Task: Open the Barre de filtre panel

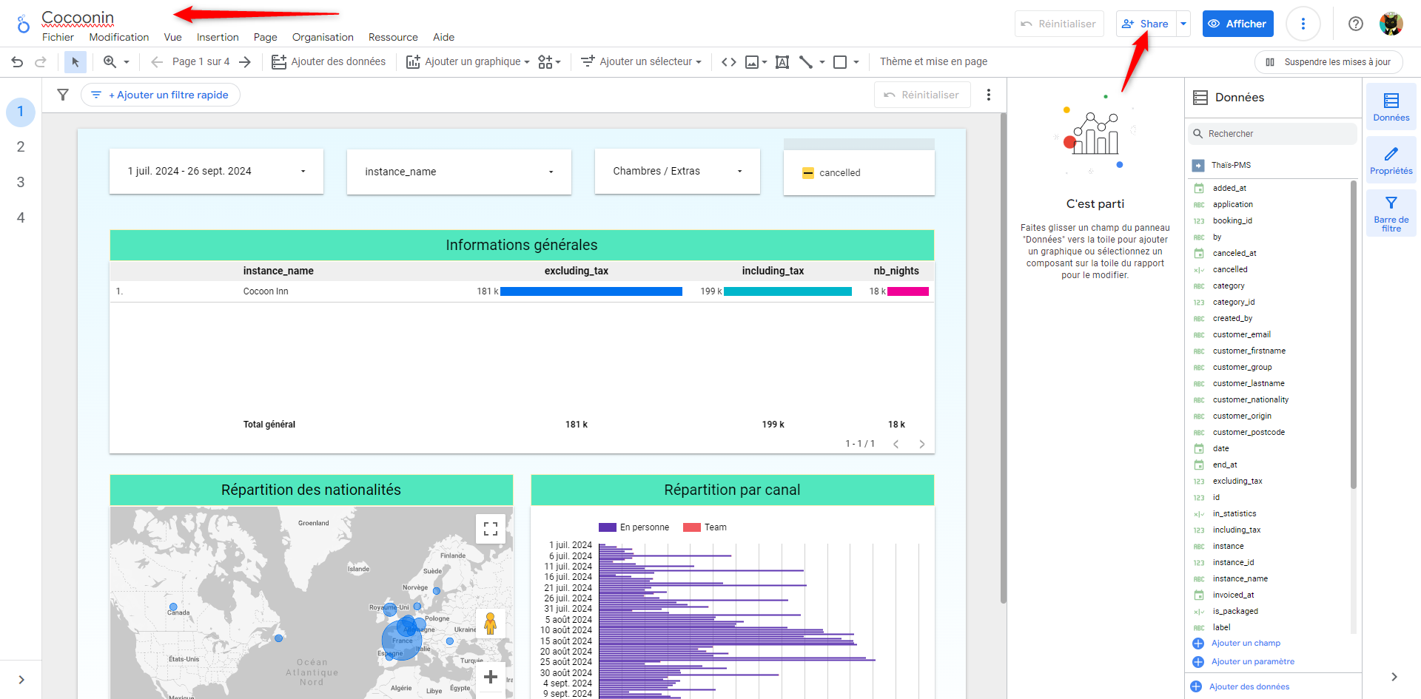Action: click(1391, 213)
